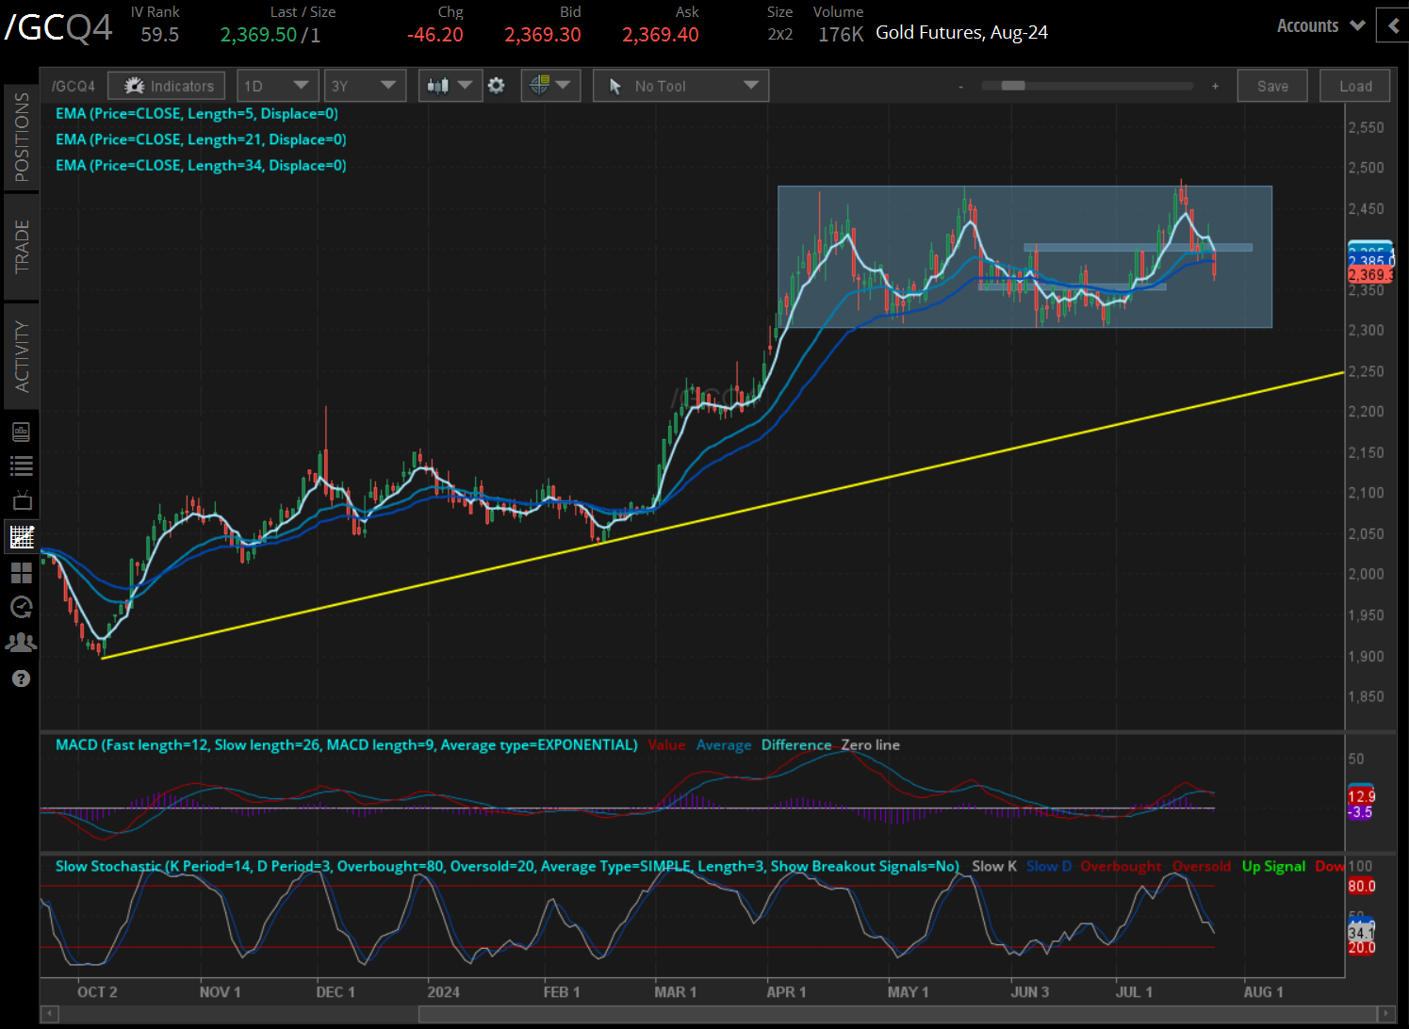
Task: Open the clock/history icon in sidebar
Action: point(21,608)
